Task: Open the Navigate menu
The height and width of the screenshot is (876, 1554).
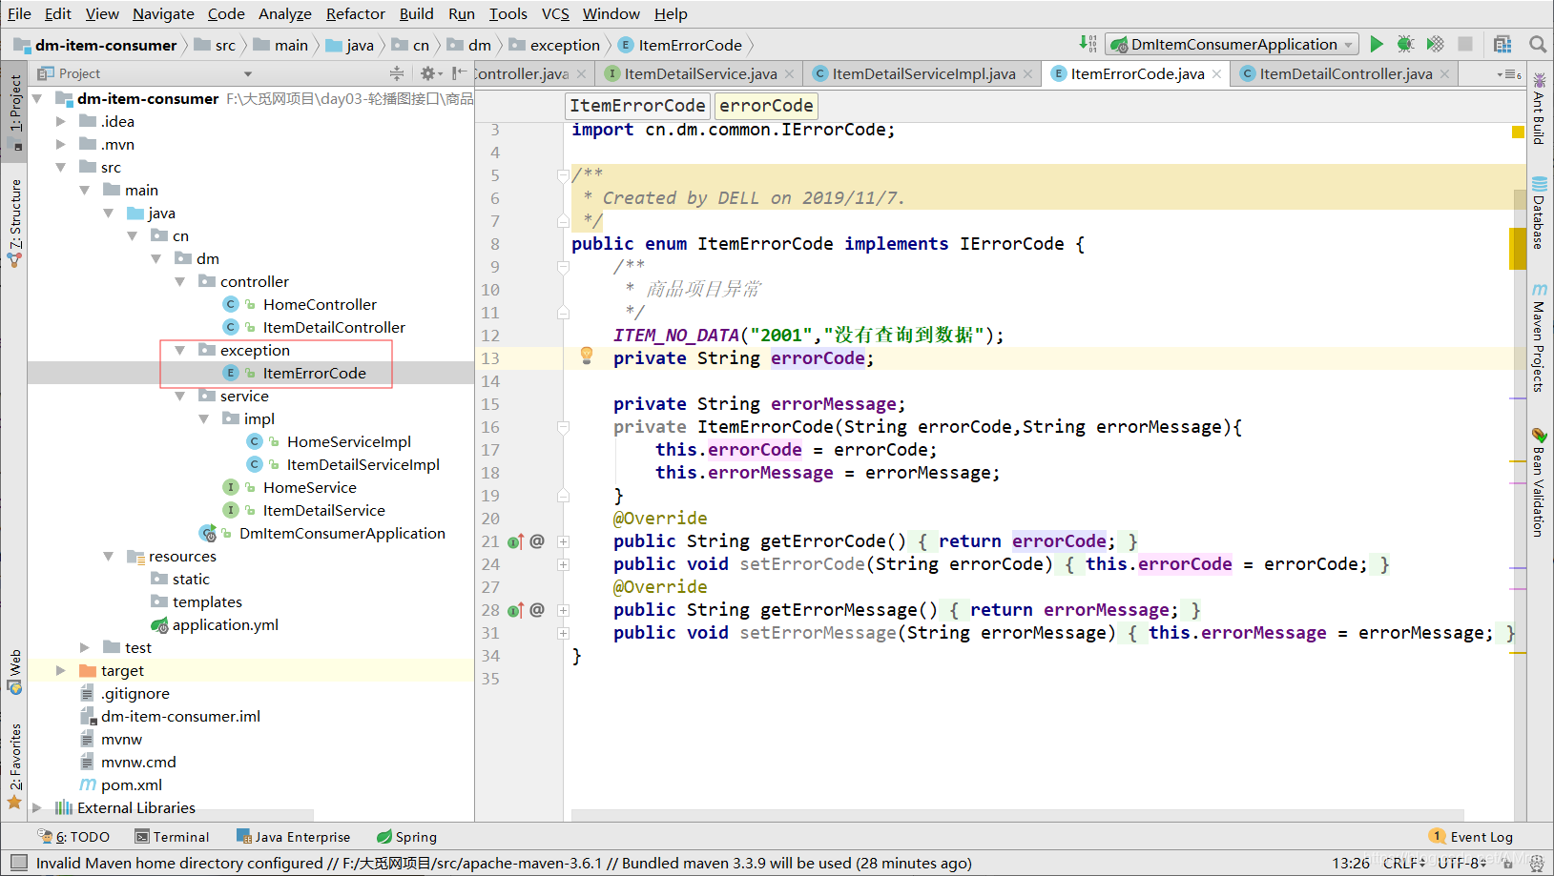Action: (x=163, y=13)
